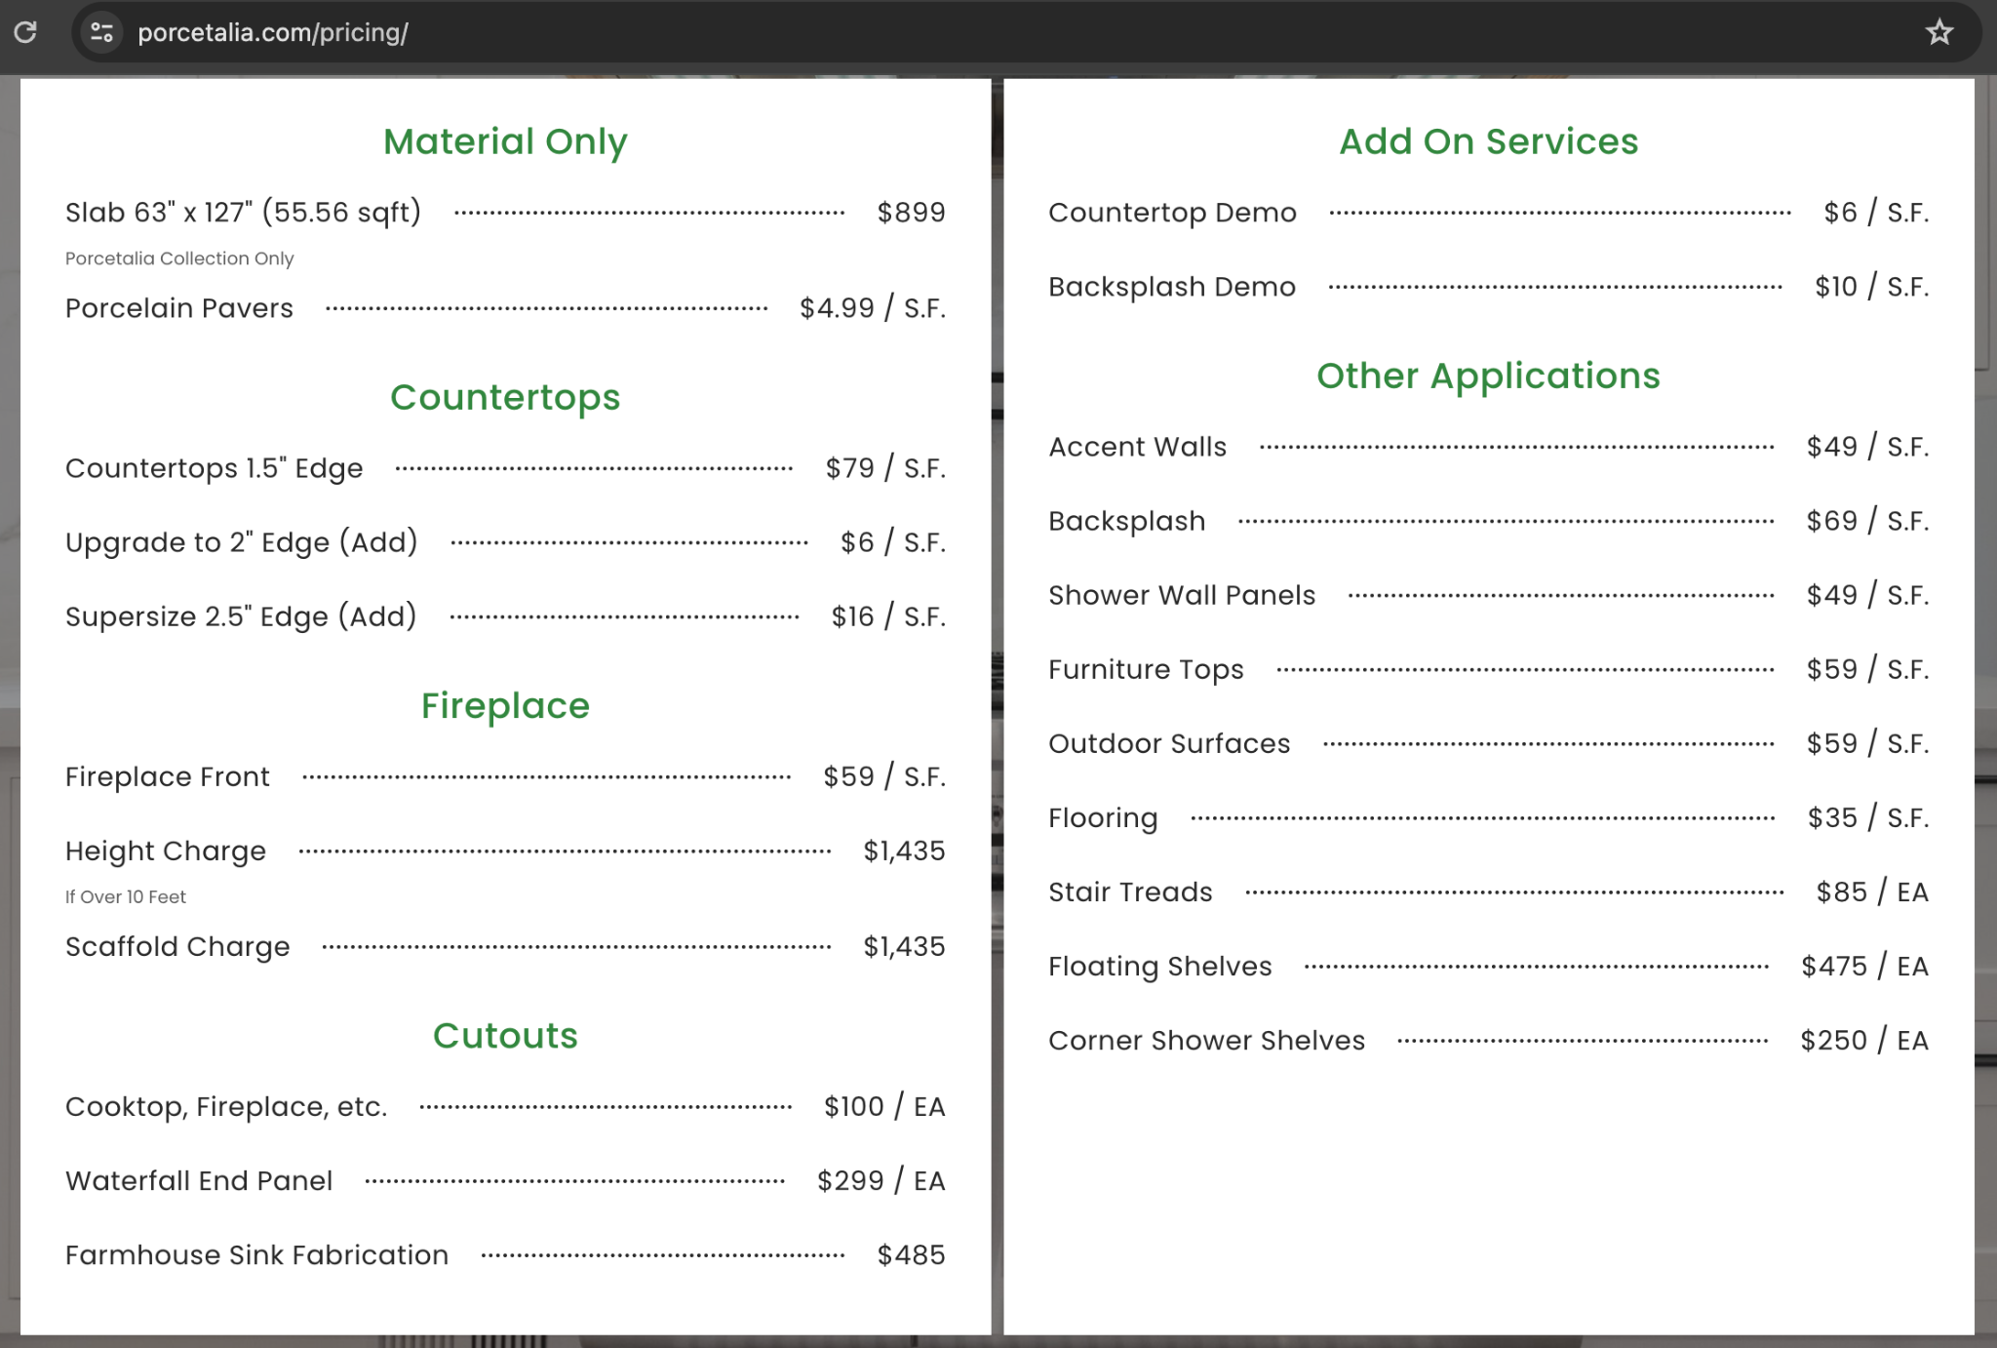Click the Porcelain Pavers item

[178, 308]
